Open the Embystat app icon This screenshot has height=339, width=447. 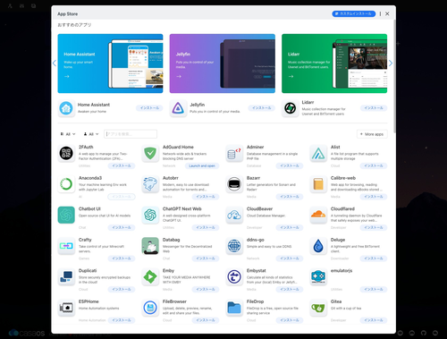[x=234, y=277]
